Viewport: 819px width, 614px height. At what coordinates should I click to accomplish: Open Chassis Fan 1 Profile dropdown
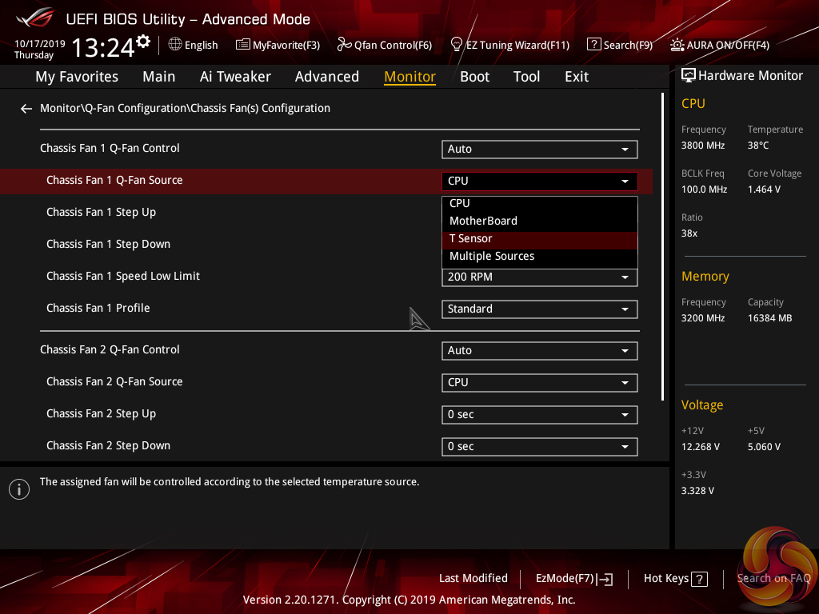[539, 309]
